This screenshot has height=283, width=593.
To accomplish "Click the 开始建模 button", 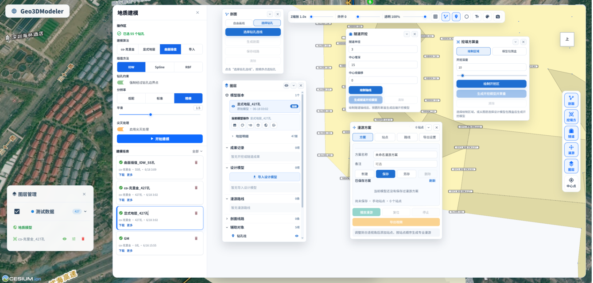I will (x=160, y=139).
